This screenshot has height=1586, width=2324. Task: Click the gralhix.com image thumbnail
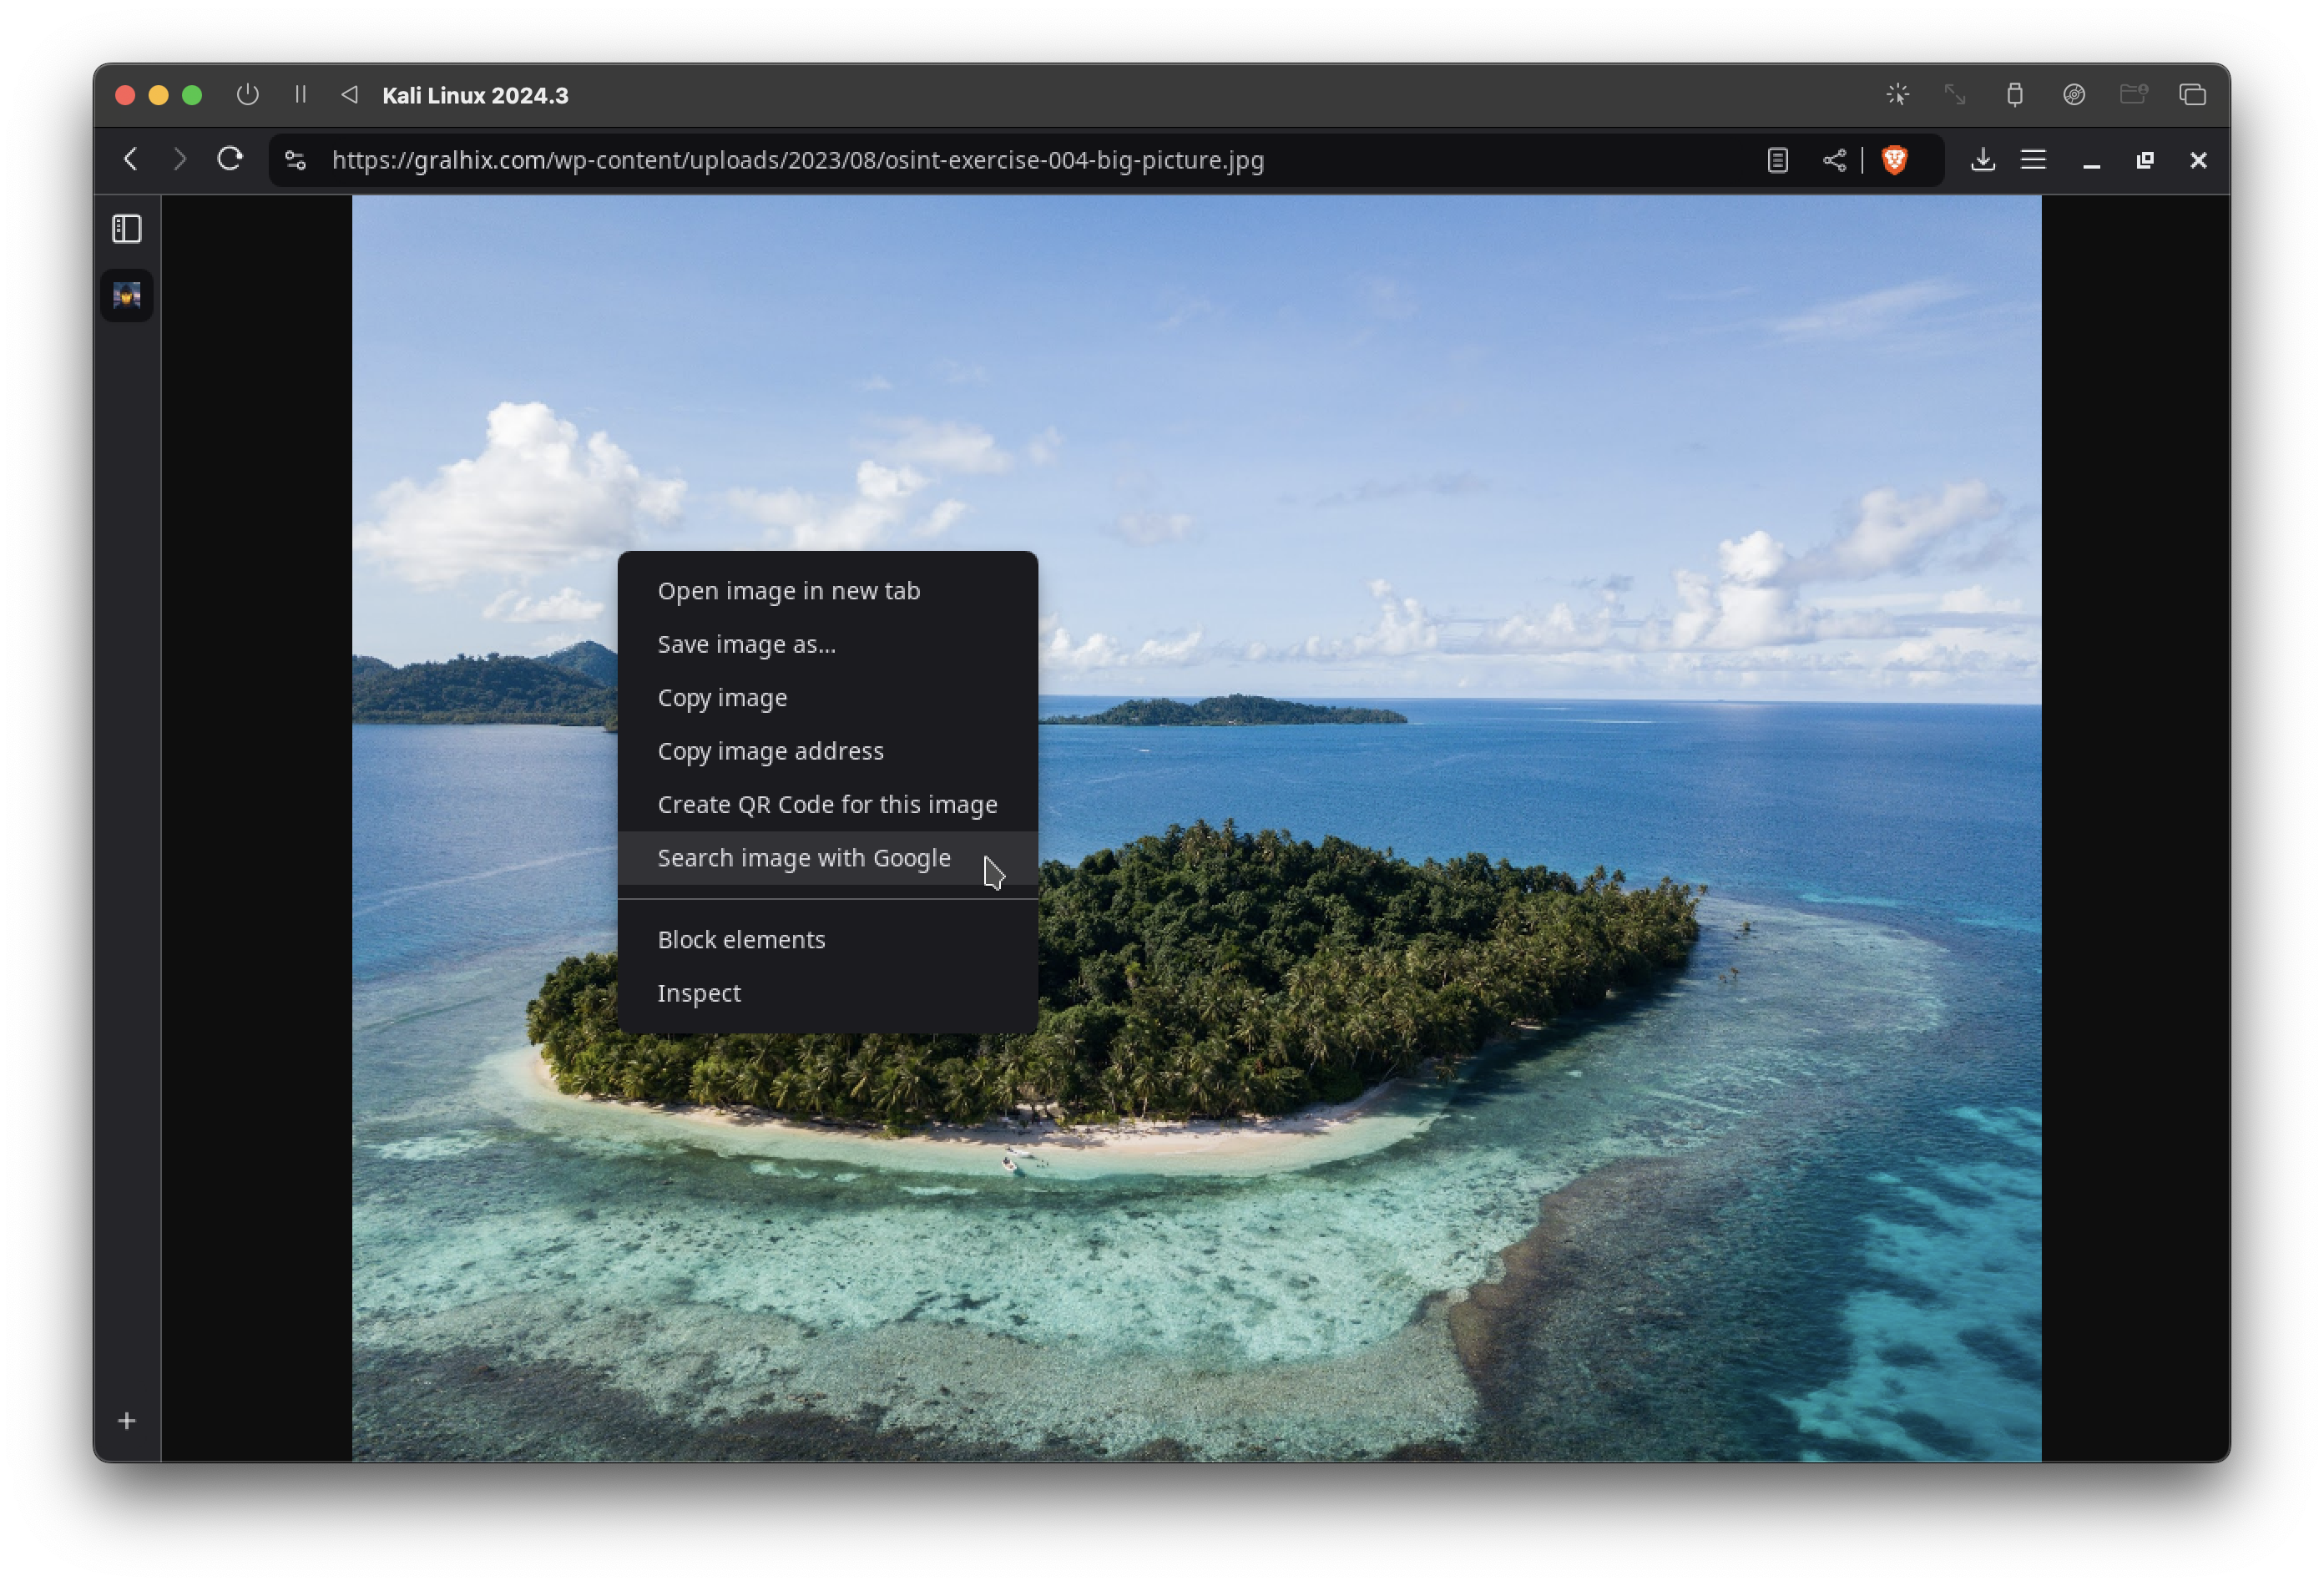click(125, 295)
